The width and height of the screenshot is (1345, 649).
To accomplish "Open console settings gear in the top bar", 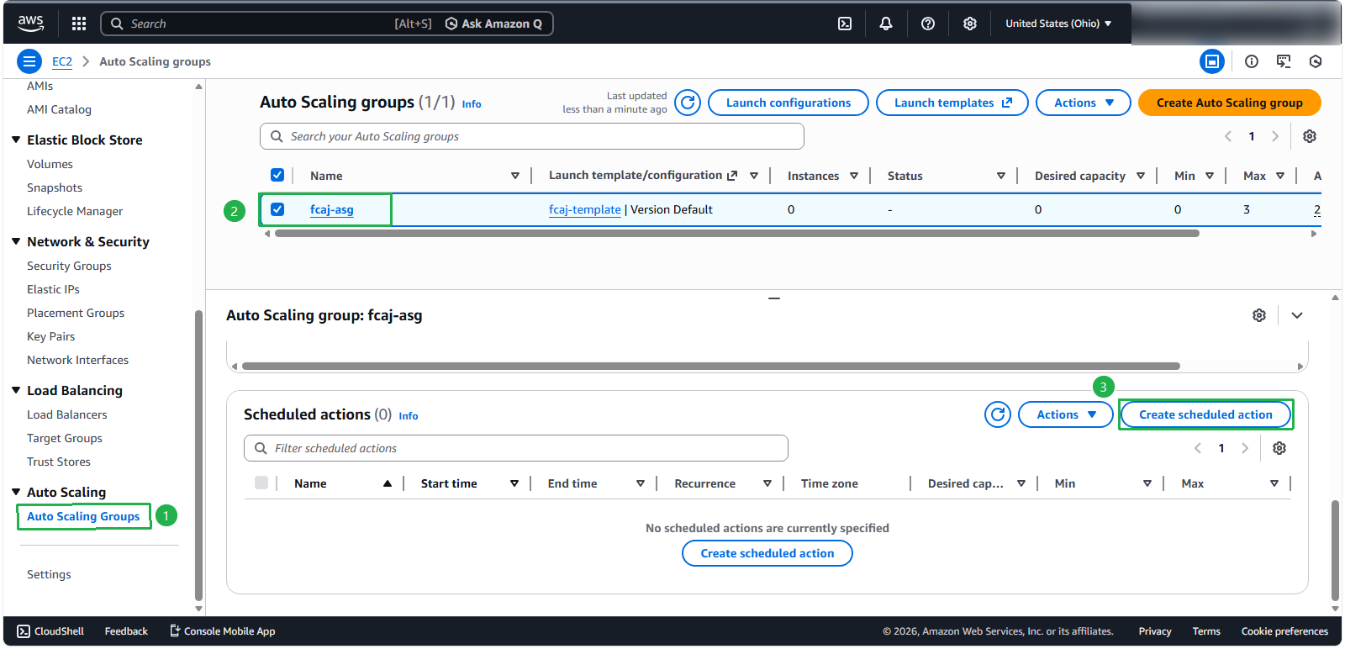I will (x=970, y=24).
